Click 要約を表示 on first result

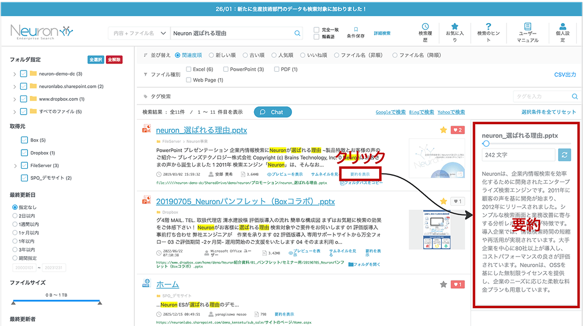pyautogui.click(x=360, y=174)
